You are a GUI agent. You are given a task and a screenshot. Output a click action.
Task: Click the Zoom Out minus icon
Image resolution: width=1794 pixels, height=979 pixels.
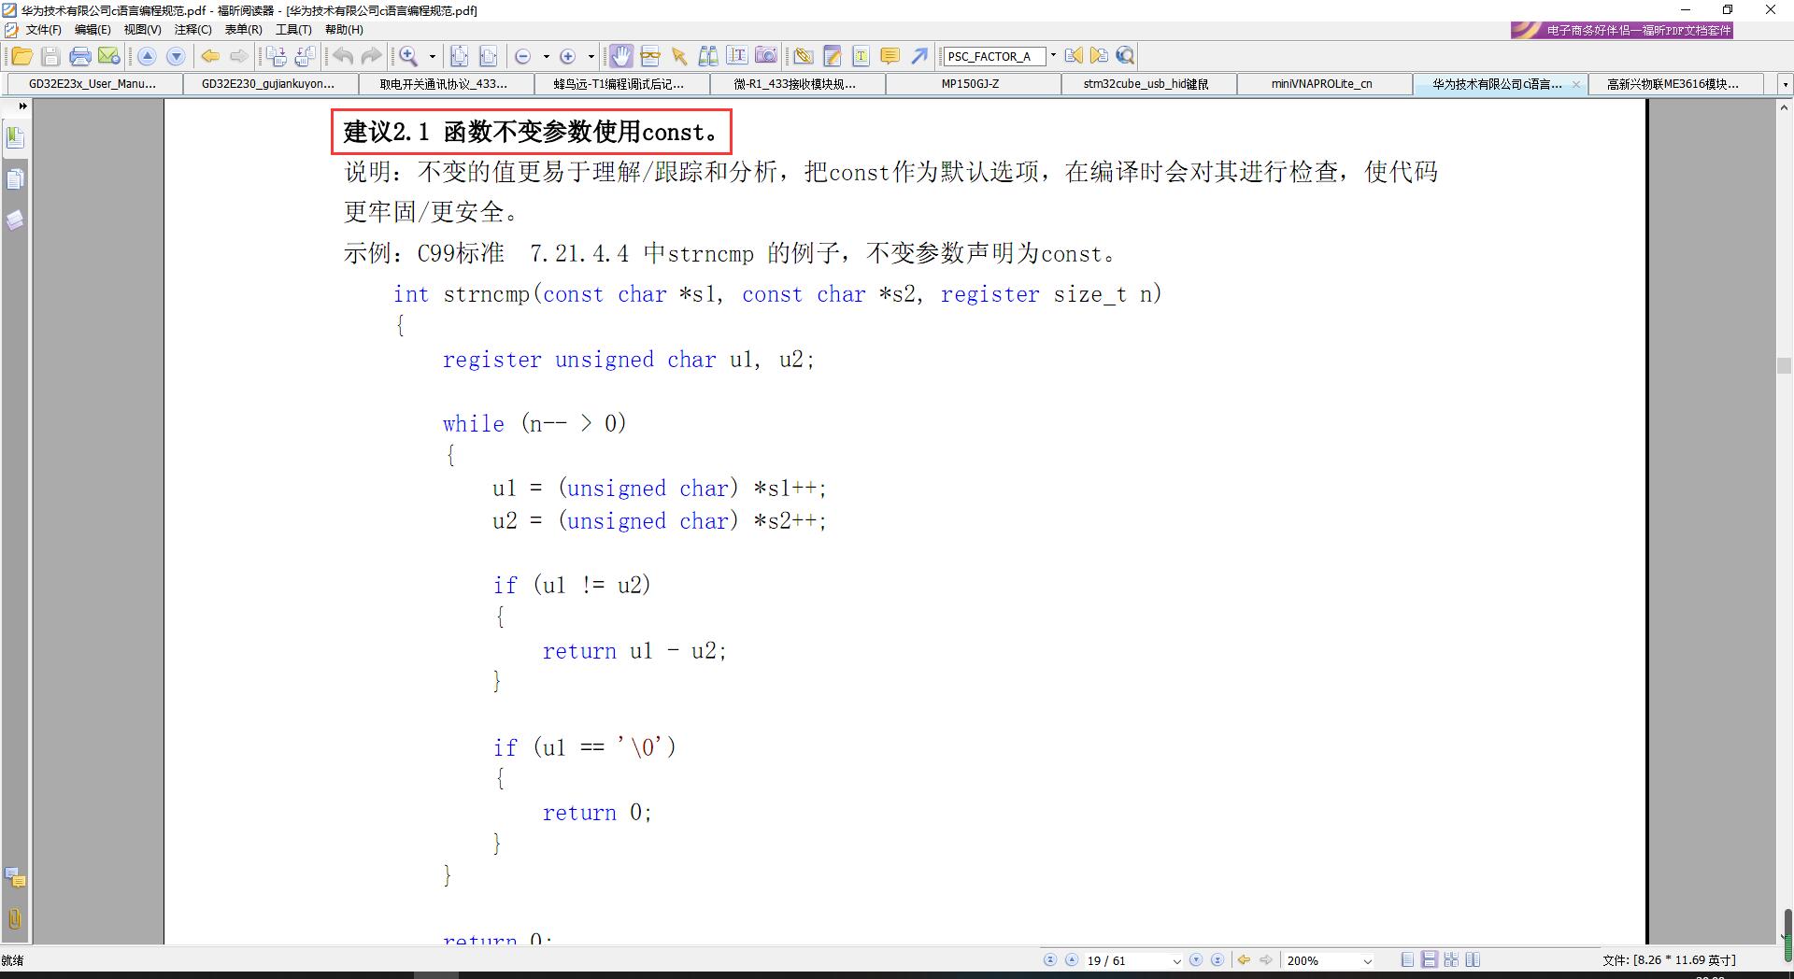(x=523, y=56)
